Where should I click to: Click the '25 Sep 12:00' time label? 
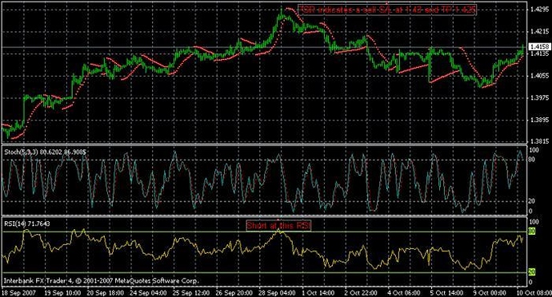[191, 292]
